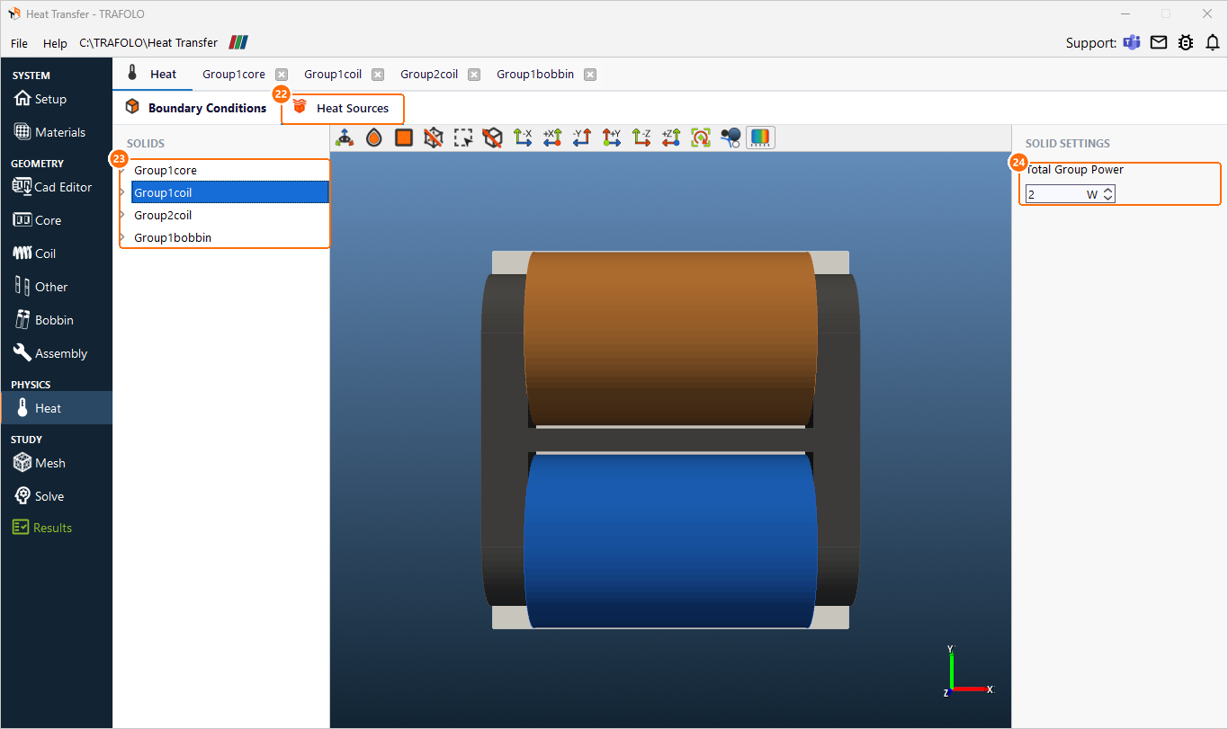Image resolution: width=1228 pixels, height=729 pixels.
Task: Click the camera orientation axes icon
Action: coord(345,138)
